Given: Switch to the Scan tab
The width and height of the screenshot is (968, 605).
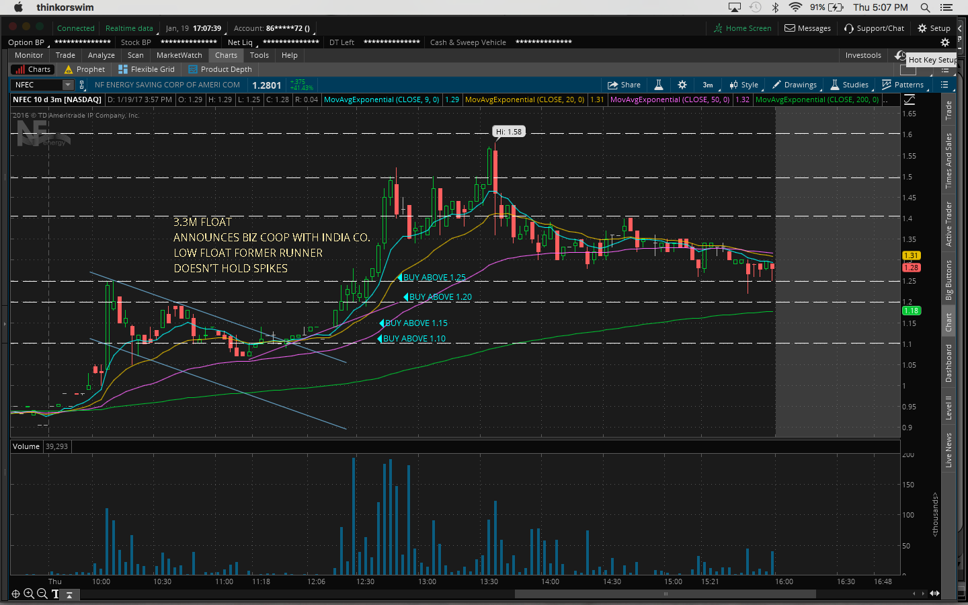Looking at the screenshot, I should click(x=135, y=55).
